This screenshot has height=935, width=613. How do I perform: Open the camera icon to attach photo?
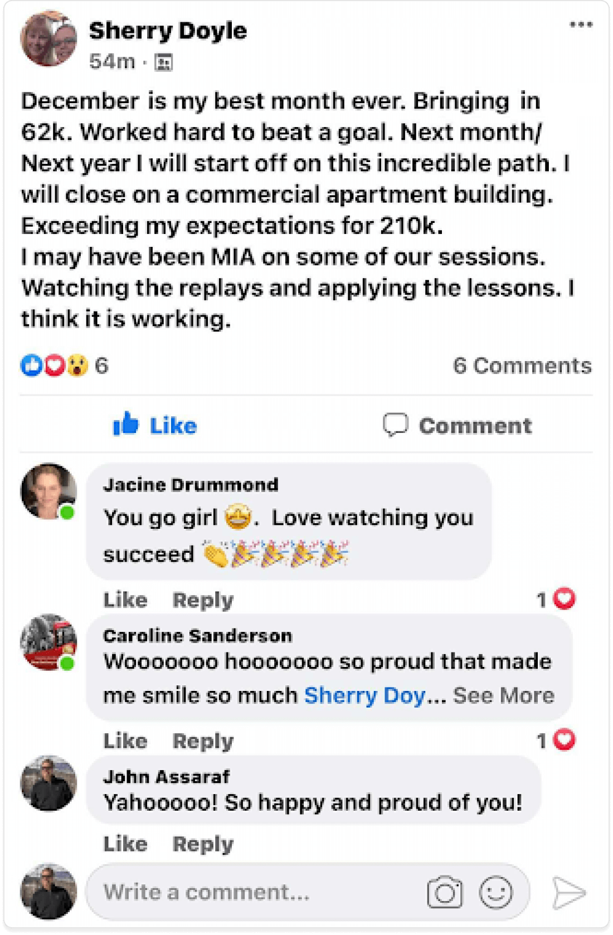click(444, 892)
